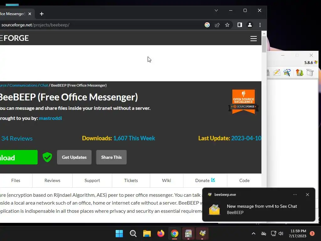This screenshot has height=241, width=321.
Task: Open the BeeBEEP bee icon in taskbar
Action: 202,233
